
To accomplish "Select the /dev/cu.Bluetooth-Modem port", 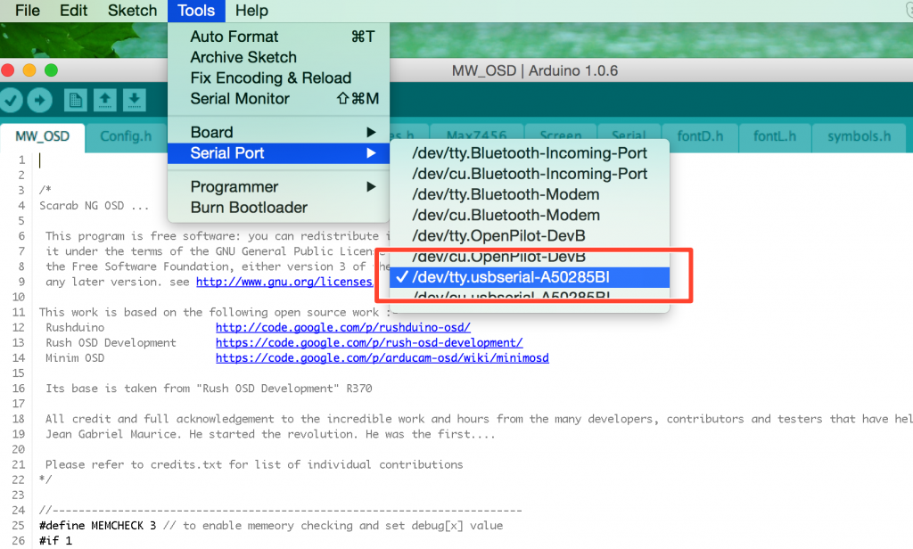I will click(494, 214).
